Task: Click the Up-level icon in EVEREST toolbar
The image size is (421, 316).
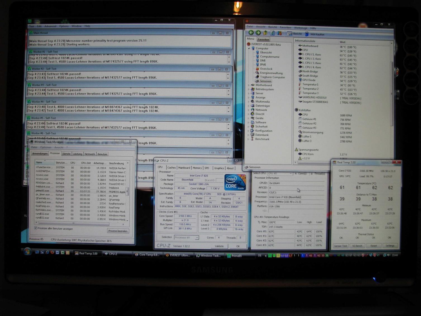Action: pos(265,33)
